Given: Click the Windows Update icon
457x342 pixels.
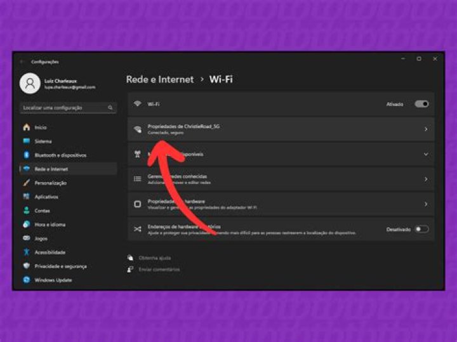Looking at the screenshot, I should tap(26, 280).
